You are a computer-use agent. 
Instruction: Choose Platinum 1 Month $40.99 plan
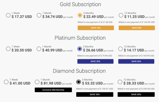coord(39,49)
